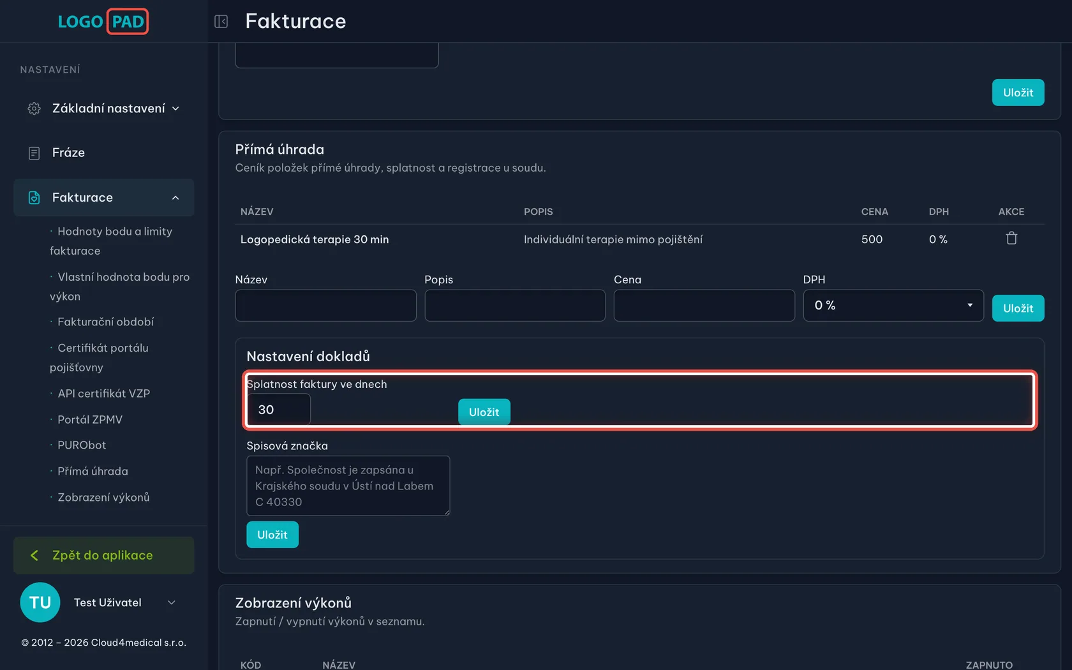Open the DPH dropdown showing 0 %
The height and width of the screenshot is (670, 1072).
pos(893,306)
